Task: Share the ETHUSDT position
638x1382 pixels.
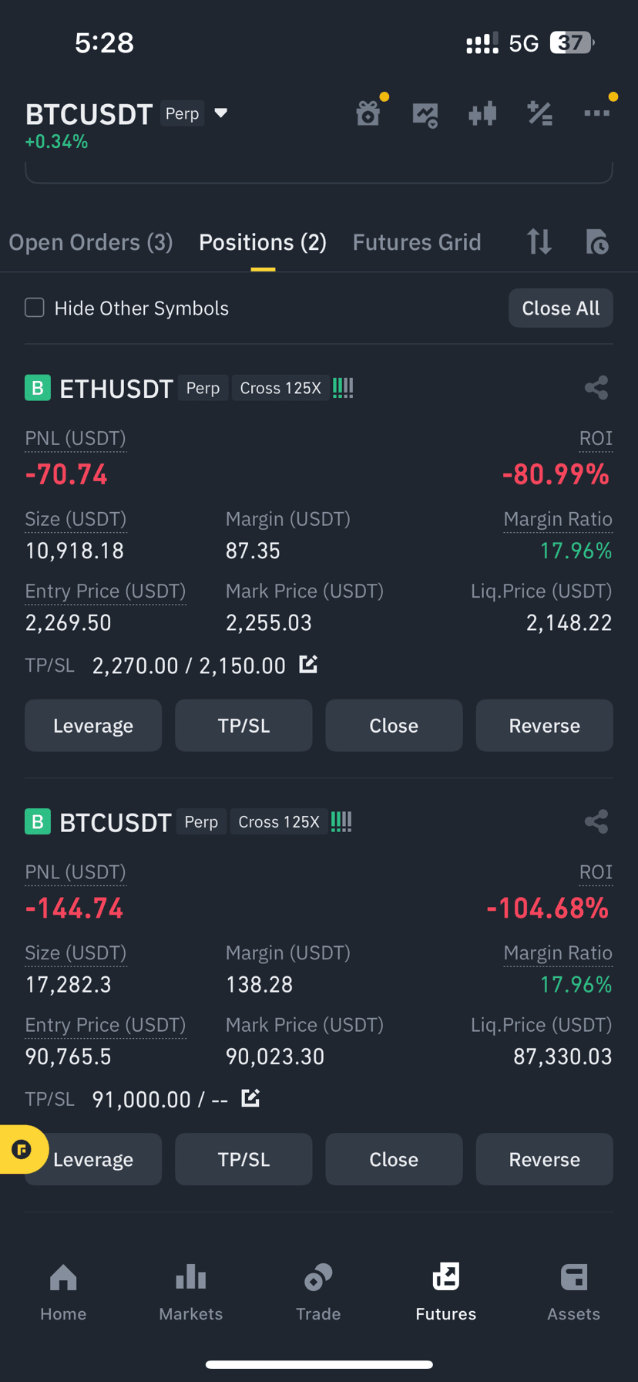Action: 596,387
